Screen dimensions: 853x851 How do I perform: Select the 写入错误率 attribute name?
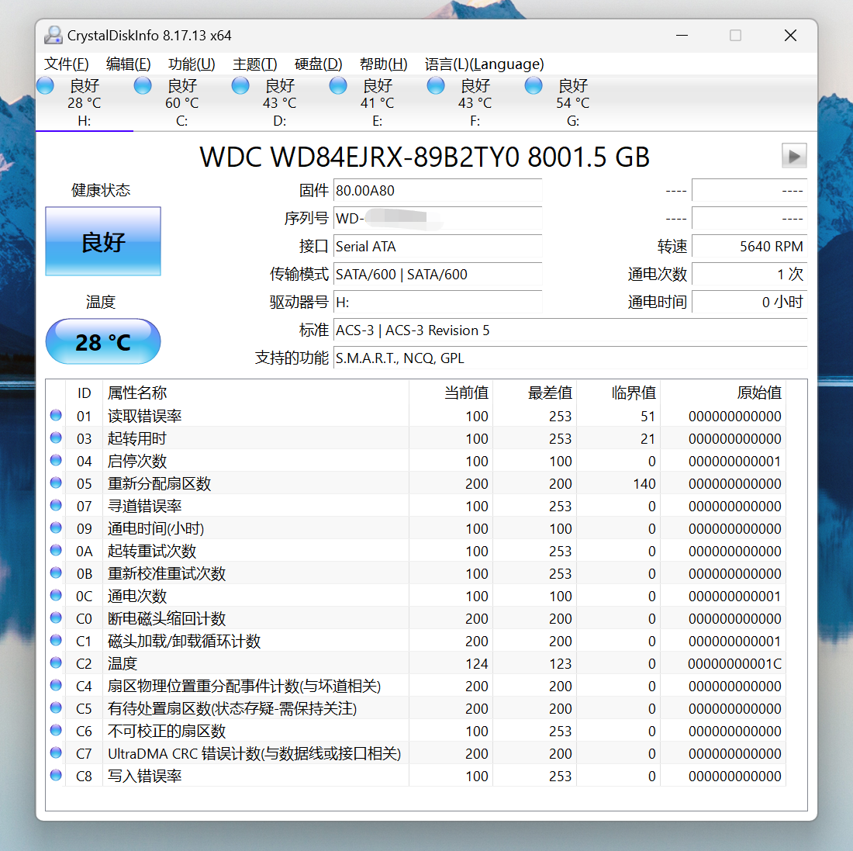pos(145,776)
